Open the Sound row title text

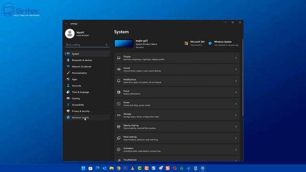[127, 68]
